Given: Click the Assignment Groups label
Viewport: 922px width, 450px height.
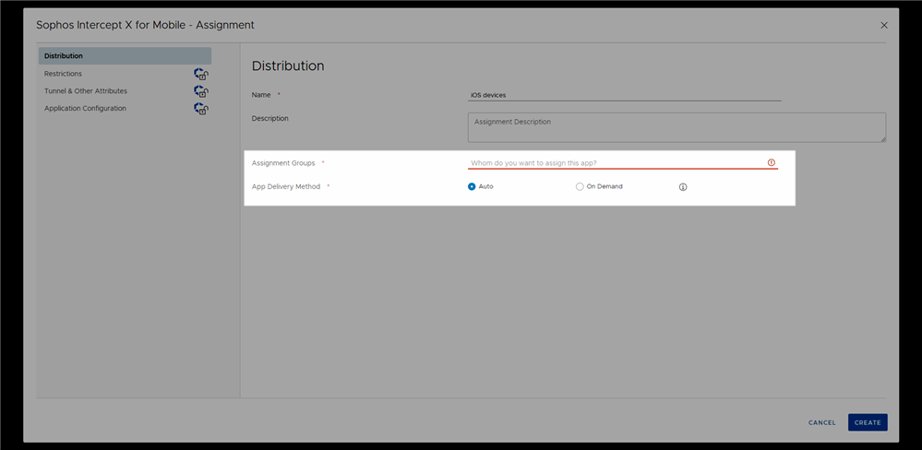Looking at the screenshot, I should [x=283, y=162].
